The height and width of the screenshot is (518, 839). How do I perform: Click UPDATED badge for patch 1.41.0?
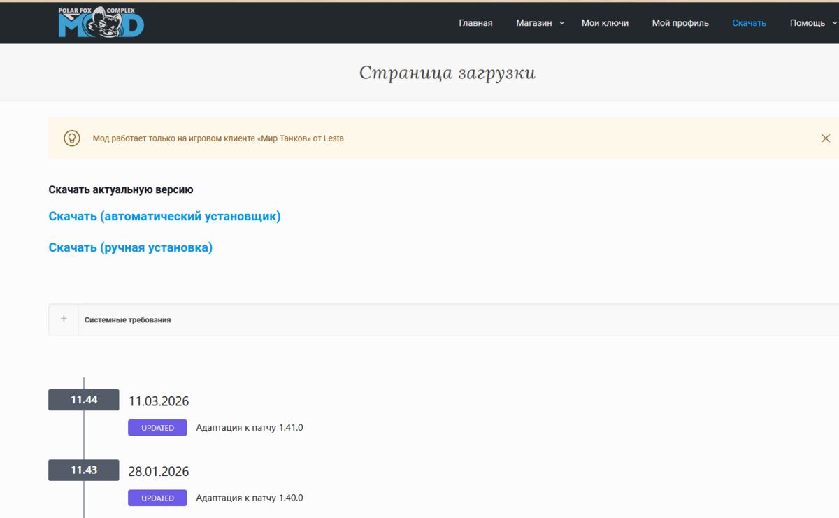click(157, 428)
